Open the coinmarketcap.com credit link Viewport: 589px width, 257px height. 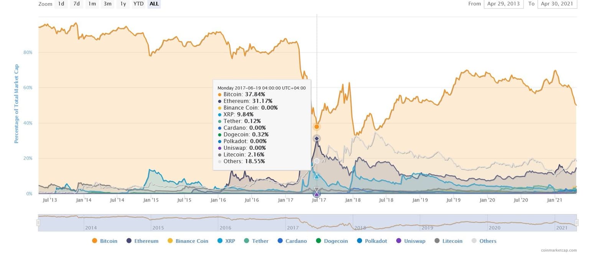[x=559, y=250]
